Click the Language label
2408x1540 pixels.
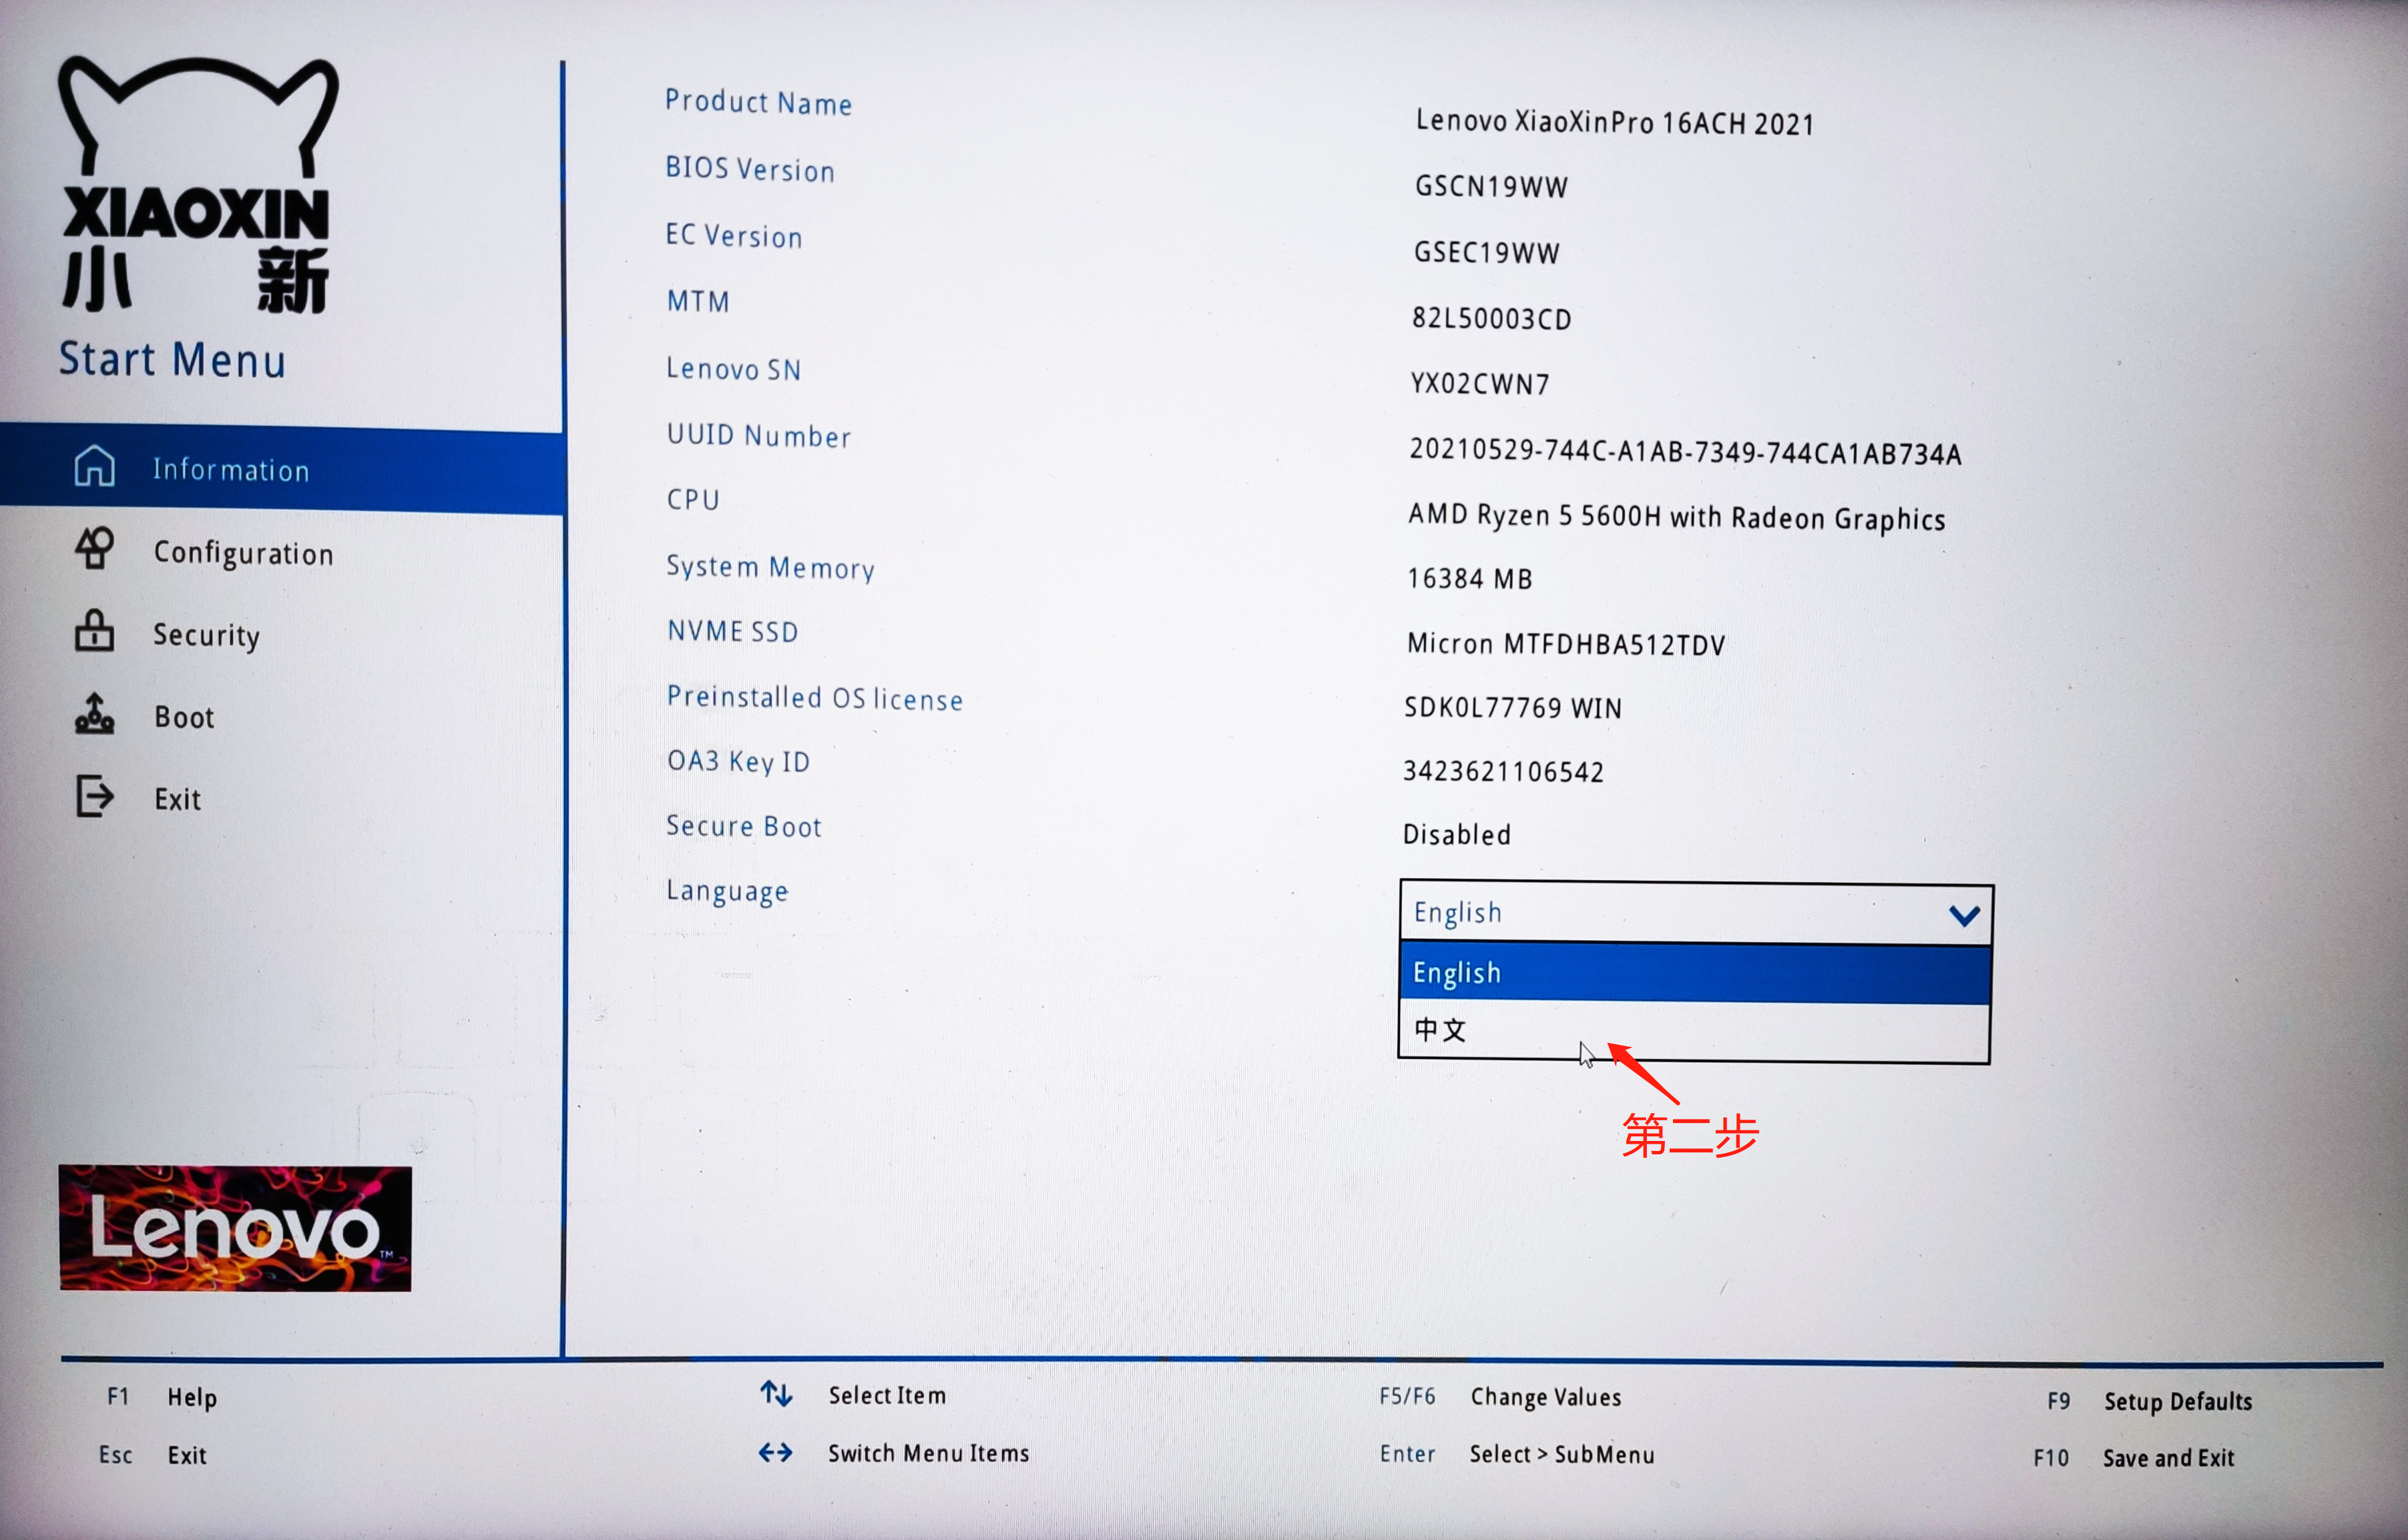tap(727, 891)
